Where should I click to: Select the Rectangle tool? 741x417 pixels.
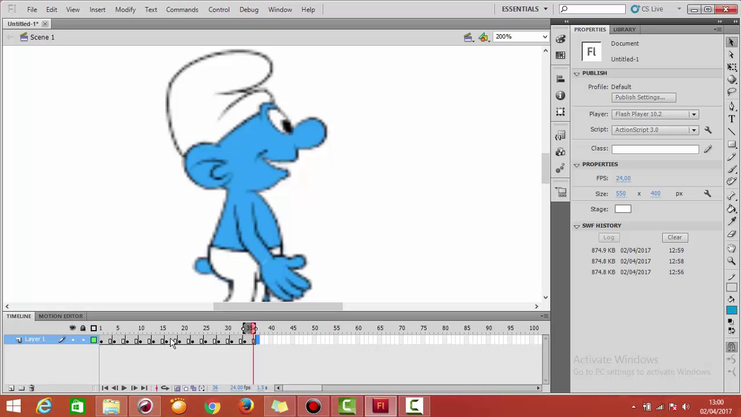(x=731, y=144)
